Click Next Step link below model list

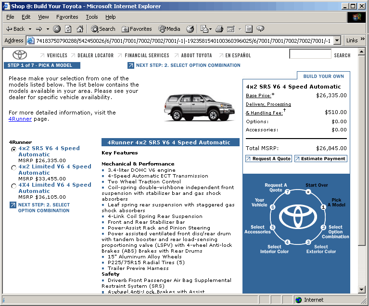click(40, 208)
